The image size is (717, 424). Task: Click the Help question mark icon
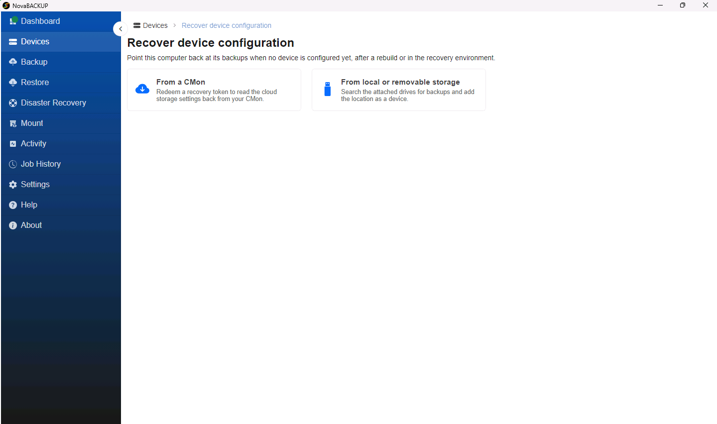point(13,205)
